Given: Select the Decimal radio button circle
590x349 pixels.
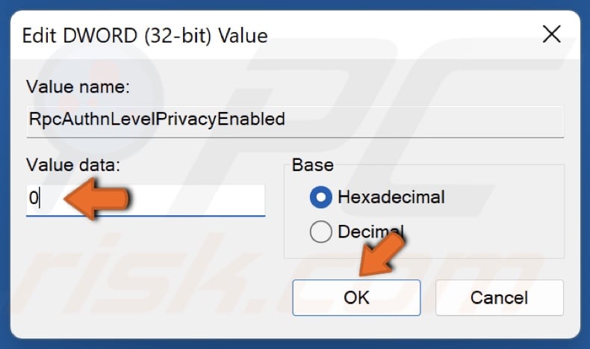Looking at the screenshot, I should click(320, 232).
